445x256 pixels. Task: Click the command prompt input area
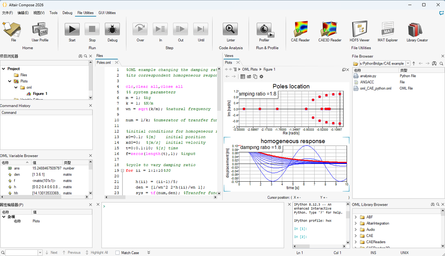tap(193, 225)
